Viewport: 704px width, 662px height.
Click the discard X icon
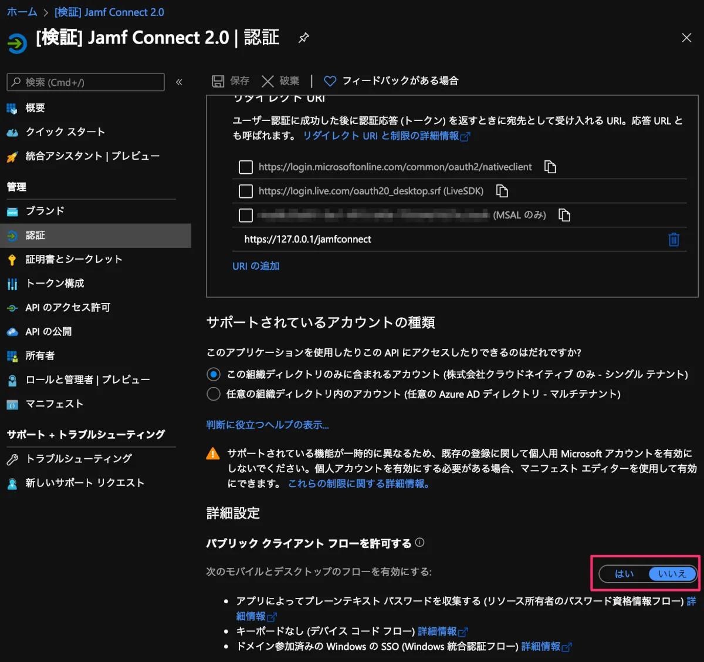pyautogui.click(x=268, y=81)
